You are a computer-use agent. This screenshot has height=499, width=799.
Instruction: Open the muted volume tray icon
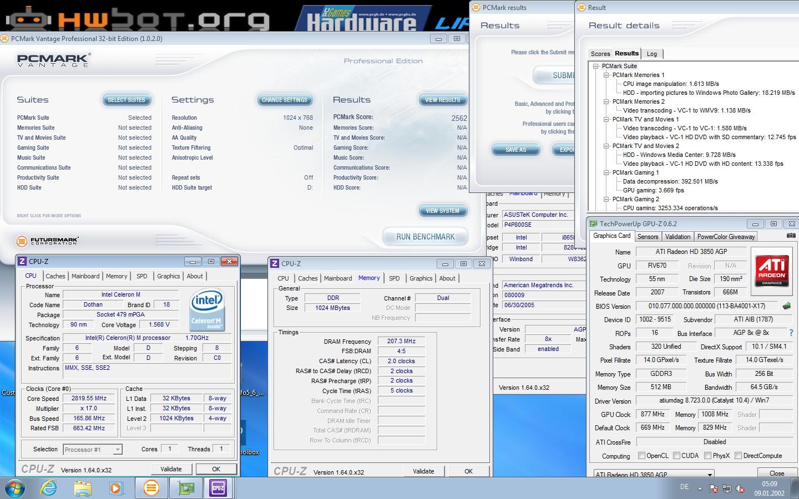740,488
